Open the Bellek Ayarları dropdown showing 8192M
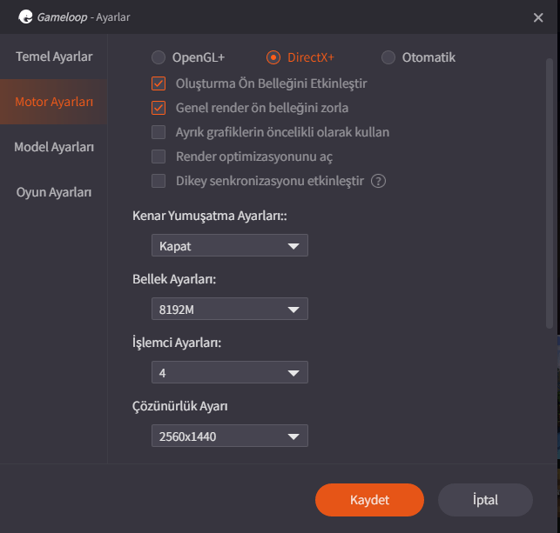Image resolution: width=560 pixels, height=533 pixels. tap(230, 309)
